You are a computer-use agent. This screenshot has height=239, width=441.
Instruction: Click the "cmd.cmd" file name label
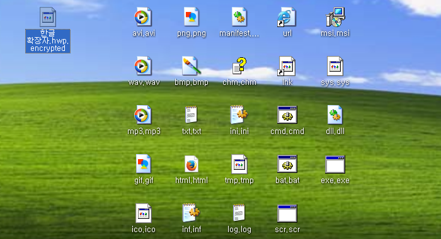tap(287, 131)
